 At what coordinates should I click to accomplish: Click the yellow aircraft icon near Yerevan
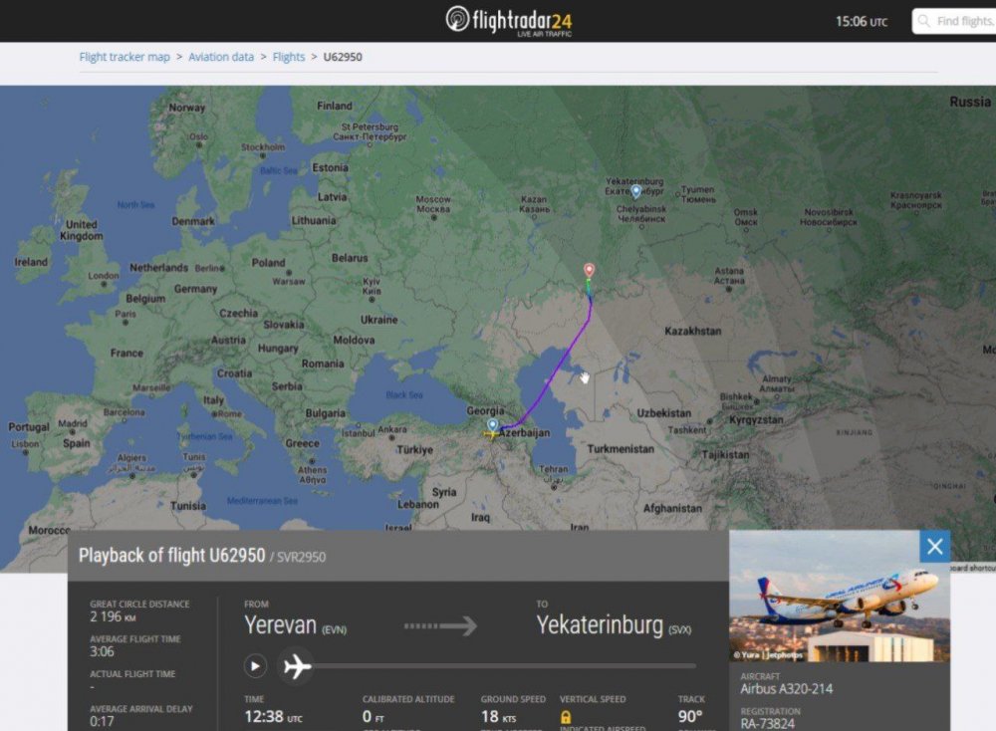(x=490, y=435)
